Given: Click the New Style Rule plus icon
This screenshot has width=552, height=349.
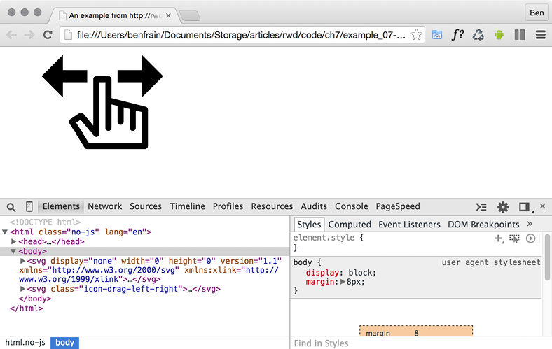Looking at the screenshot, I should pos(499,238).
